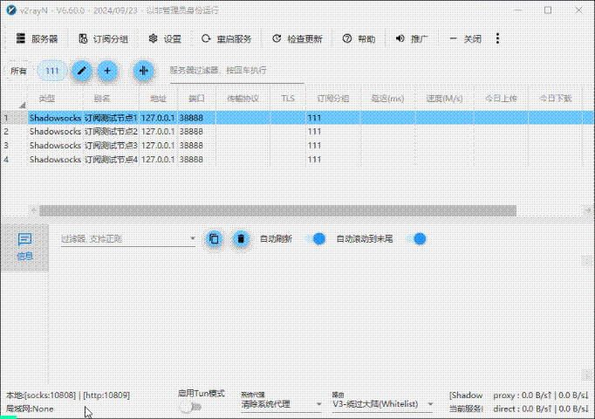Click the copy log icon
595x419 pixels.
[x=214, y=238]
